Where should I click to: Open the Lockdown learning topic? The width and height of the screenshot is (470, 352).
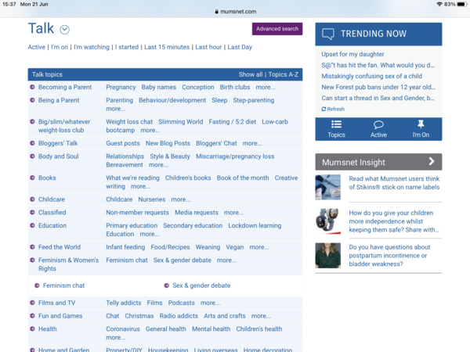click(x=255, y=225)
